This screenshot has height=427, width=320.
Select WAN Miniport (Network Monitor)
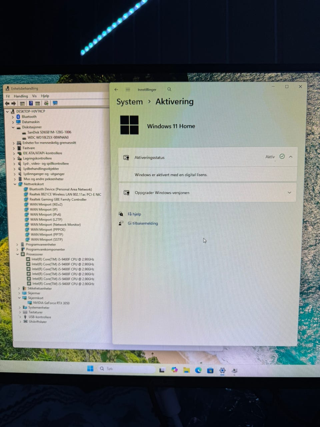click(x=55, y=225)
